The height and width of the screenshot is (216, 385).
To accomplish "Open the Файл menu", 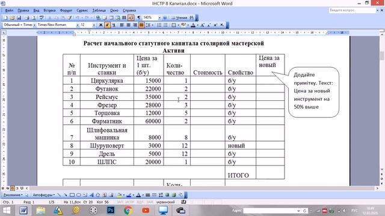I will pyautogui.click(x=9, y=10).
